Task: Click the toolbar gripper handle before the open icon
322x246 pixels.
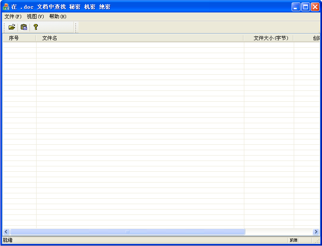Action: (5, 27)
